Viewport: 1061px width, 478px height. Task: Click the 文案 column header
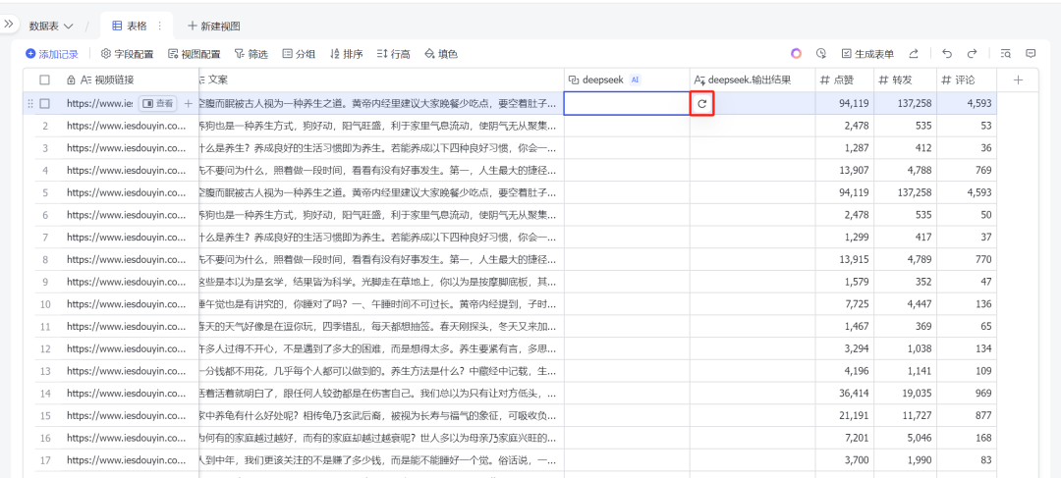(381, 80)
